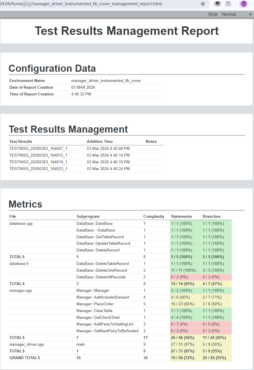Click the report date '03 MAR 2026'

(83, 87)
